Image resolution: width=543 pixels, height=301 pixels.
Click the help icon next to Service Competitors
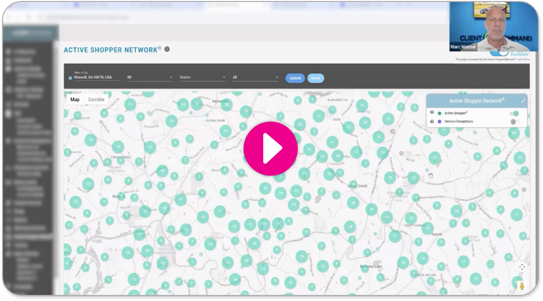(x=432, y=122)
